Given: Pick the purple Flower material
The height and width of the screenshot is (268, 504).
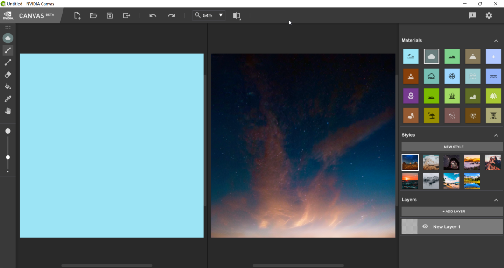Looking at the screenshot, I should [x=411, y=96].
